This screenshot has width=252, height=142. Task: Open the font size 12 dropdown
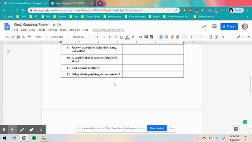(100, 37)
